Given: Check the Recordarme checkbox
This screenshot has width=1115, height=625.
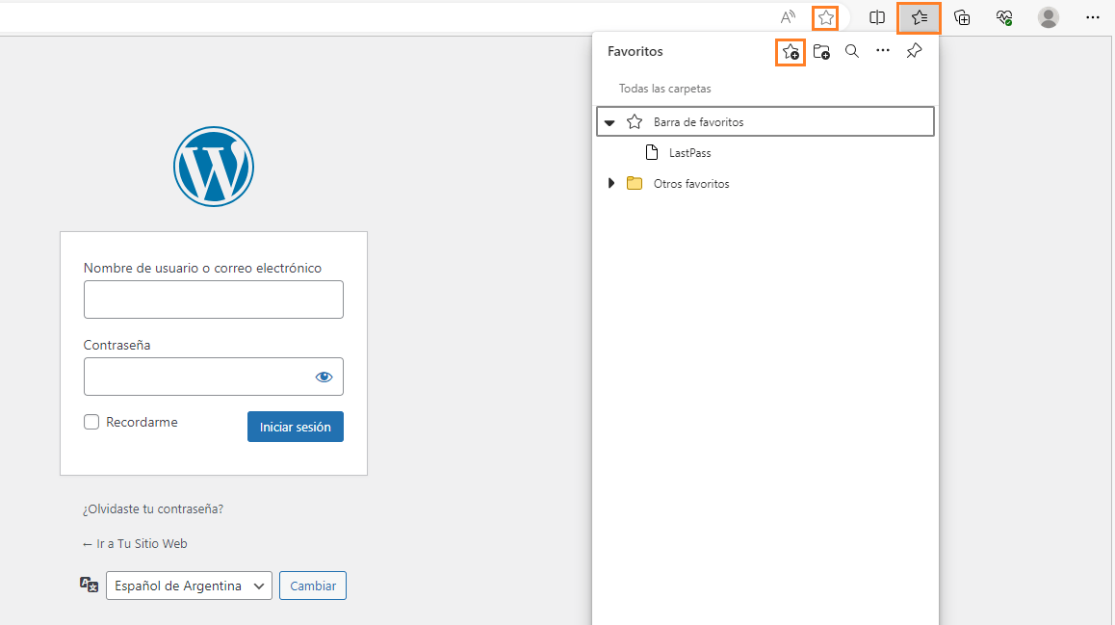Looking at the screenshot, I should [x=91, y=422].
